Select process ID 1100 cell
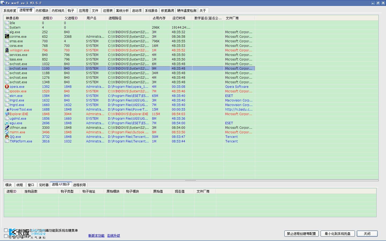Viewport: 386px width, 241px height. pyautogui.click(x=46, y=68)
